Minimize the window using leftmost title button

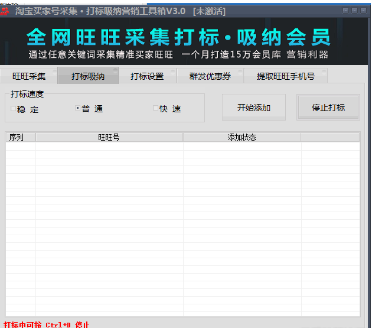click(345, 11)
